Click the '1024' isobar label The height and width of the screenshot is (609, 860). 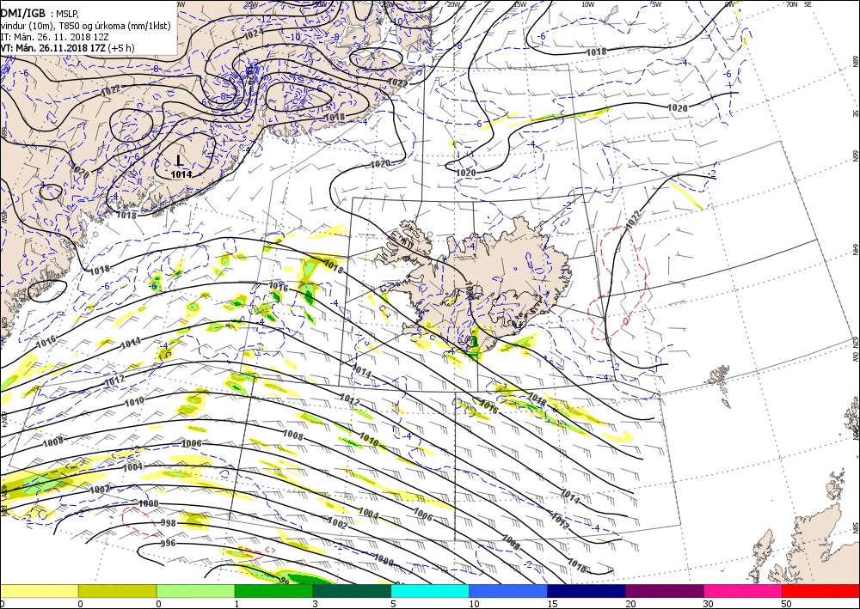point(253,34)
